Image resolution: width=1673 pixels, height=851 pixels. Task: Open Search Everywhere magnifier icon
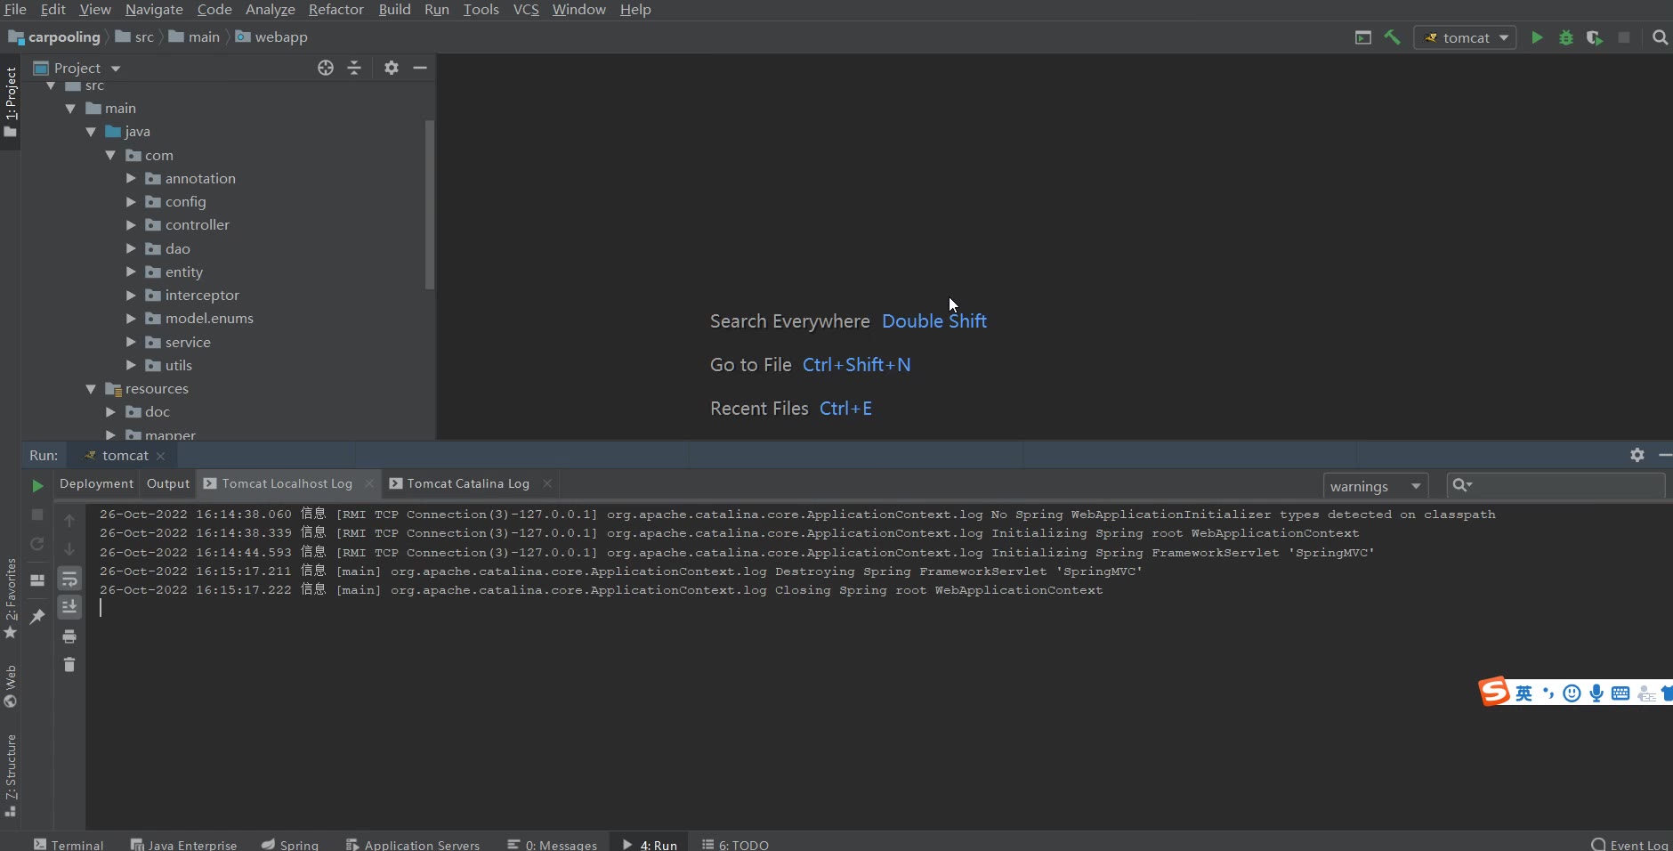(x=1660, y=37)
